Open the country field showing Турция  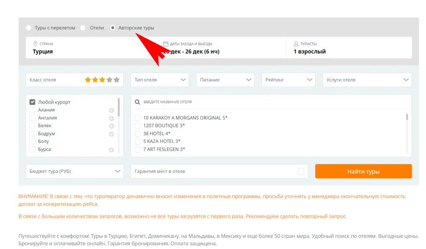91,47
